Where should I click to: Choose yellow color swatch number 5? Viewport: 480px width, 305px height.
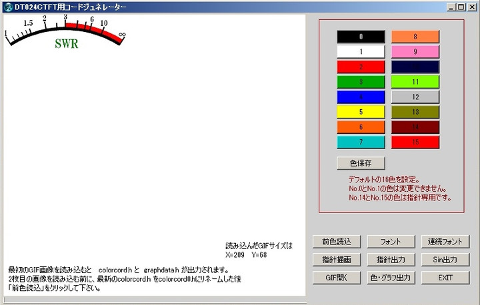coord(361,112)
